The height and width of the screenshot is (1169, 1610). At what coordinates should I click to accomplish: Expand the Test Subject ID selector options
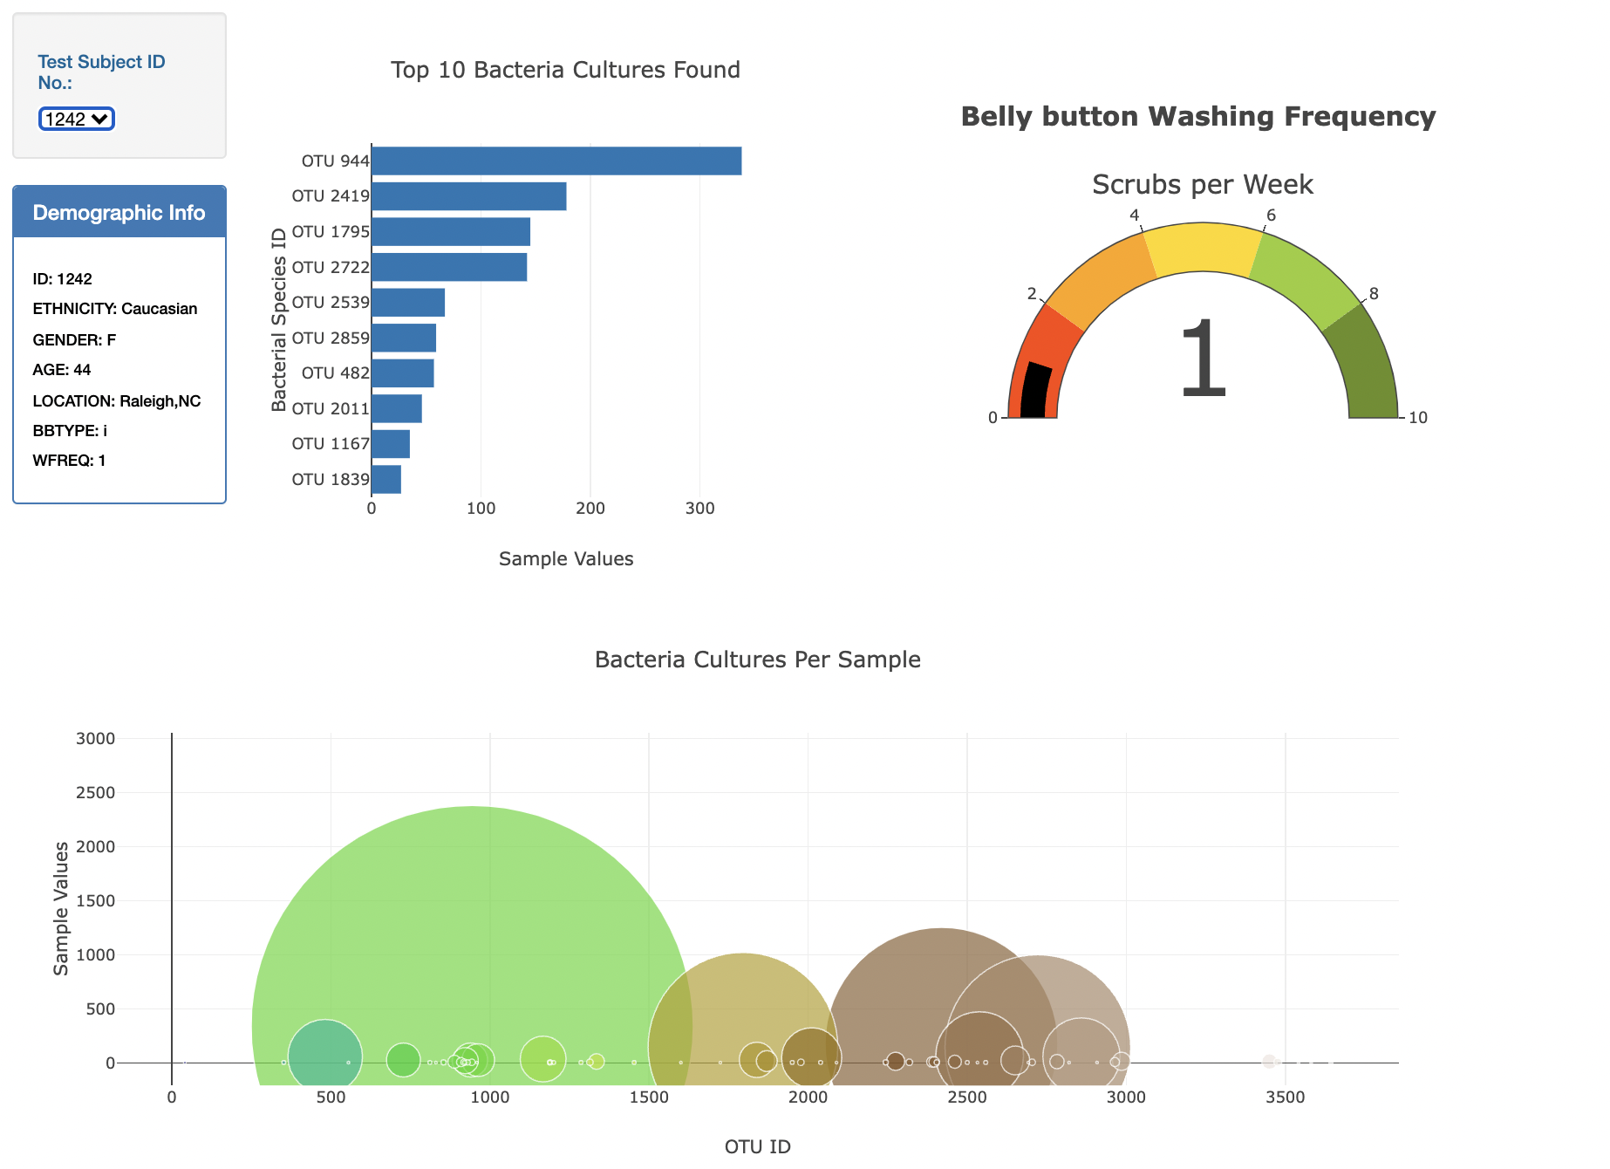(x=76, y=120)
